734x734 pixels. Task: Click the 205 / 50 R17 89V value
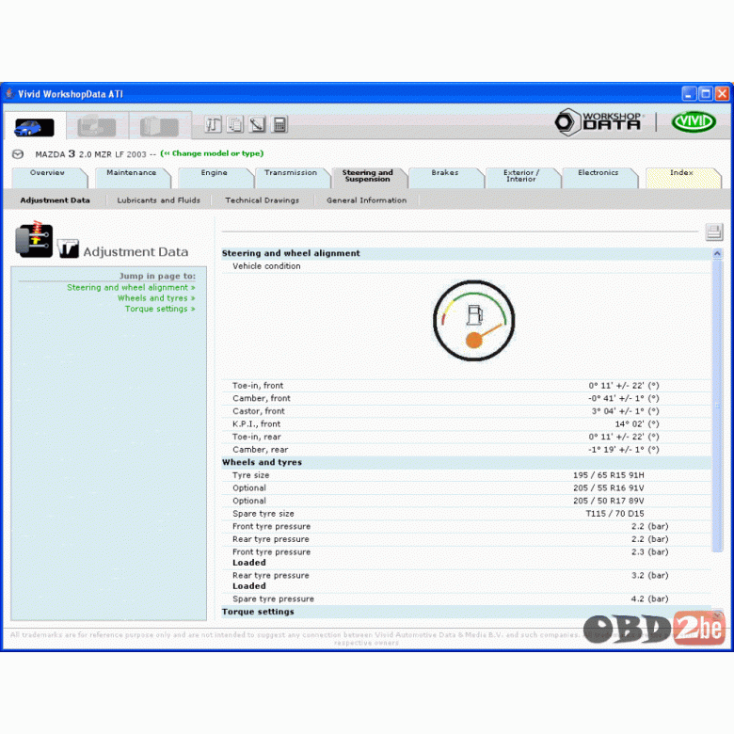[x=609, y=501]
